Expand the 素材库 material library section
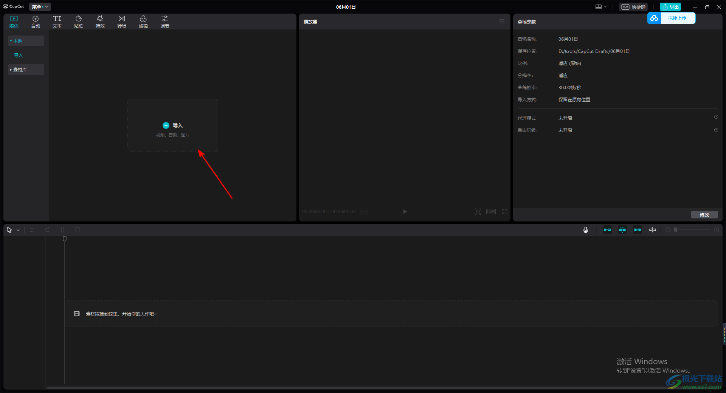Image resolution: width=726 pixels, height=393 pixels. 26,70
